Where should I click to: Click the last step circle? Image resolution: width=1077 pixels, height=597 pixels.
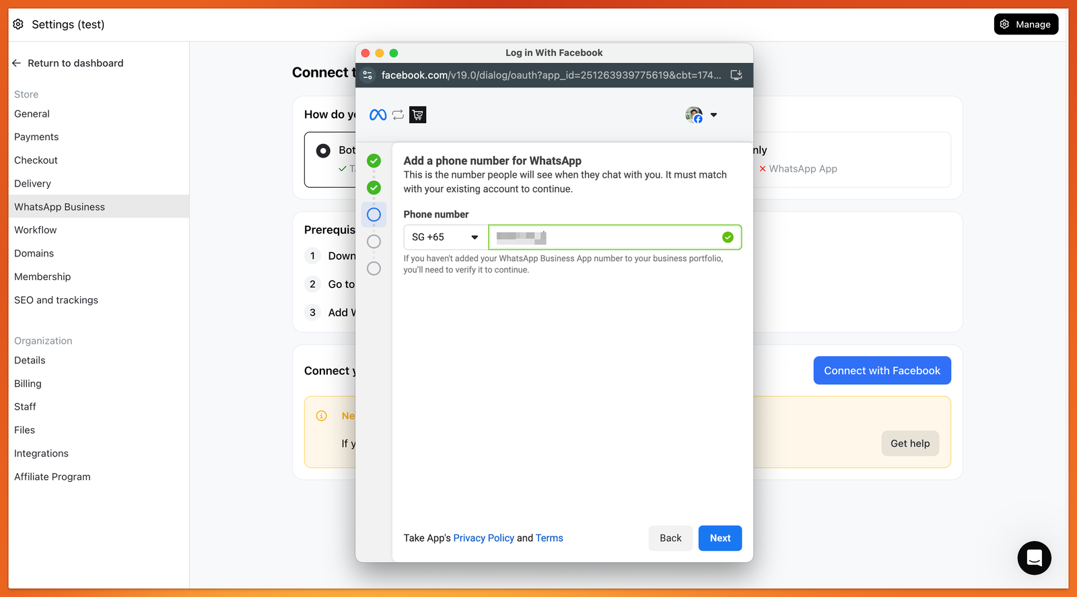click(x=374, y=269)
